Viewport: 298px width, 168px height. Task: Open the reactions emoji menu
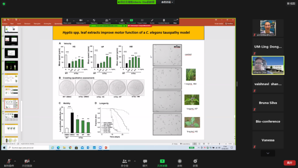tap(195, 161)
